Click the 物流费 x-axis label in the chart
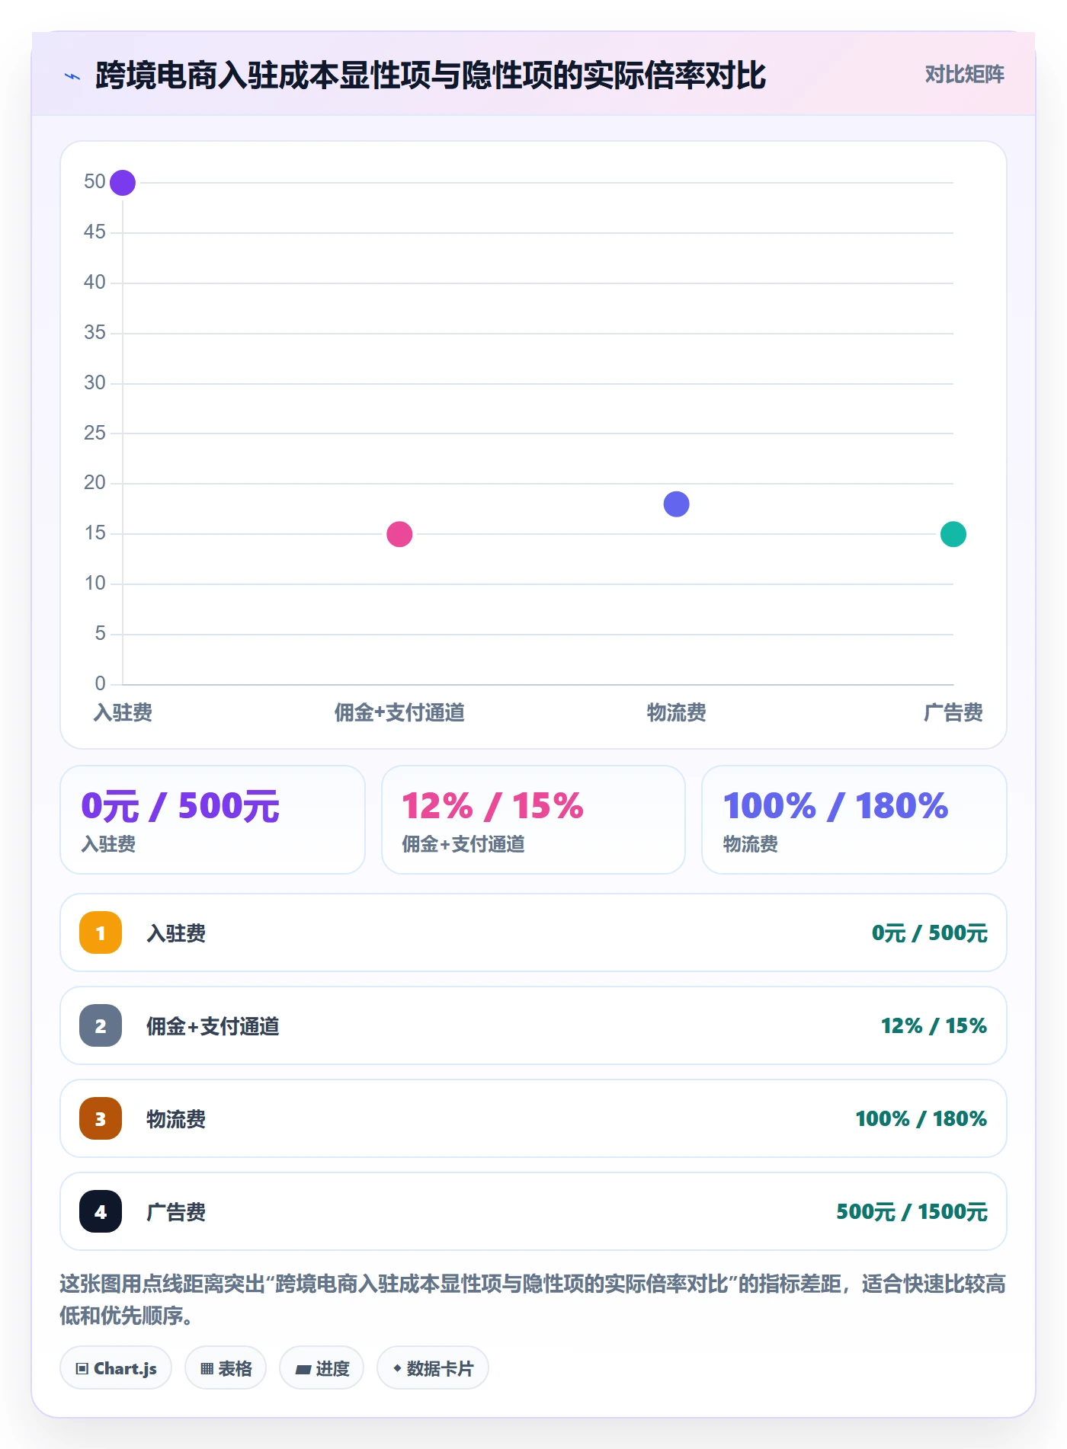Image resolution: width=1067 pixels, height=1449 pixels. [676, 713]
